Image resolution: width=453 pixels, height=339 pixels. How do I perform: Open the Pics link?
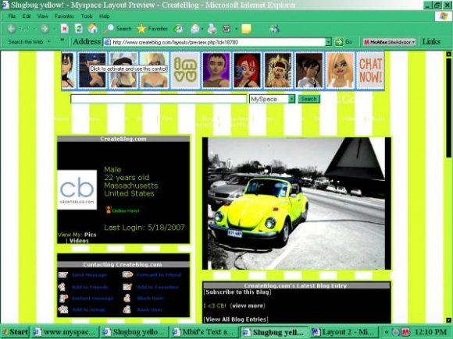[x=90, y=235]
